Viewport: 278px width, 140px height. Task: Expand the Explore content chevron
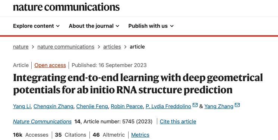58,26
